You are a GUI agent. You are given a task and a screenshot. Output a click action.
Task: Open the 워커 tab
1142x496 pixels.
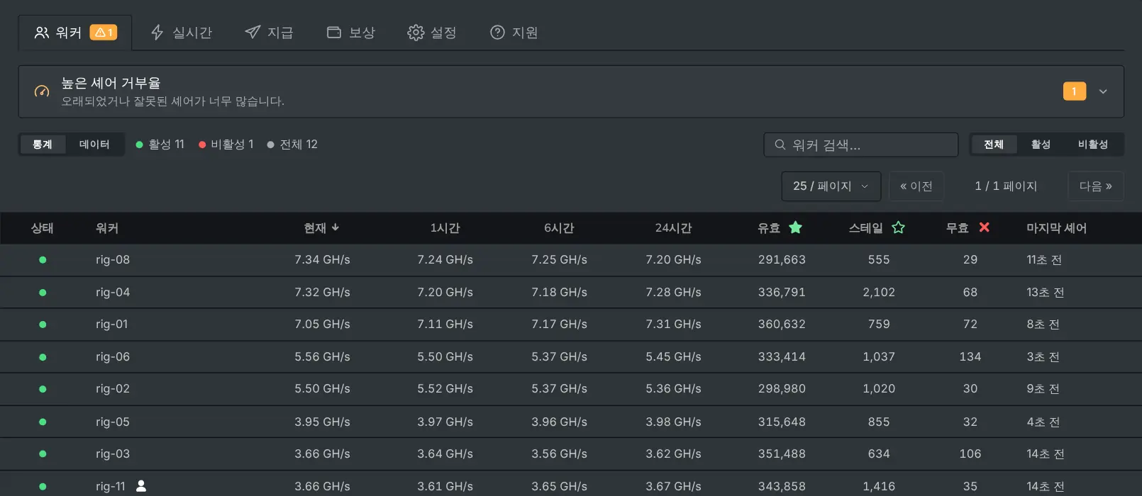pyautogui.click(x=75, y=33)
